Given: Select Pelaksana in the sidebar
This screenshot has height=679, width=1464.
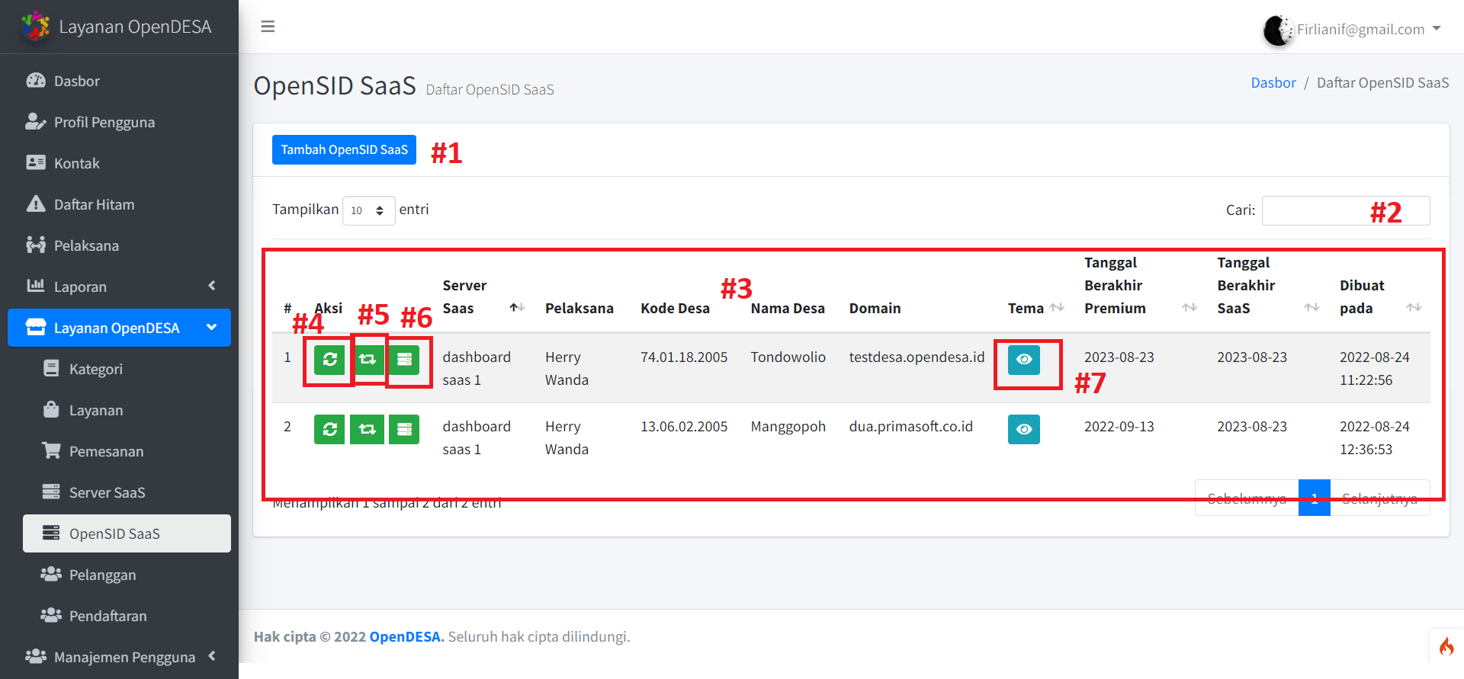Looking at the screenshot, I should 119,245.
